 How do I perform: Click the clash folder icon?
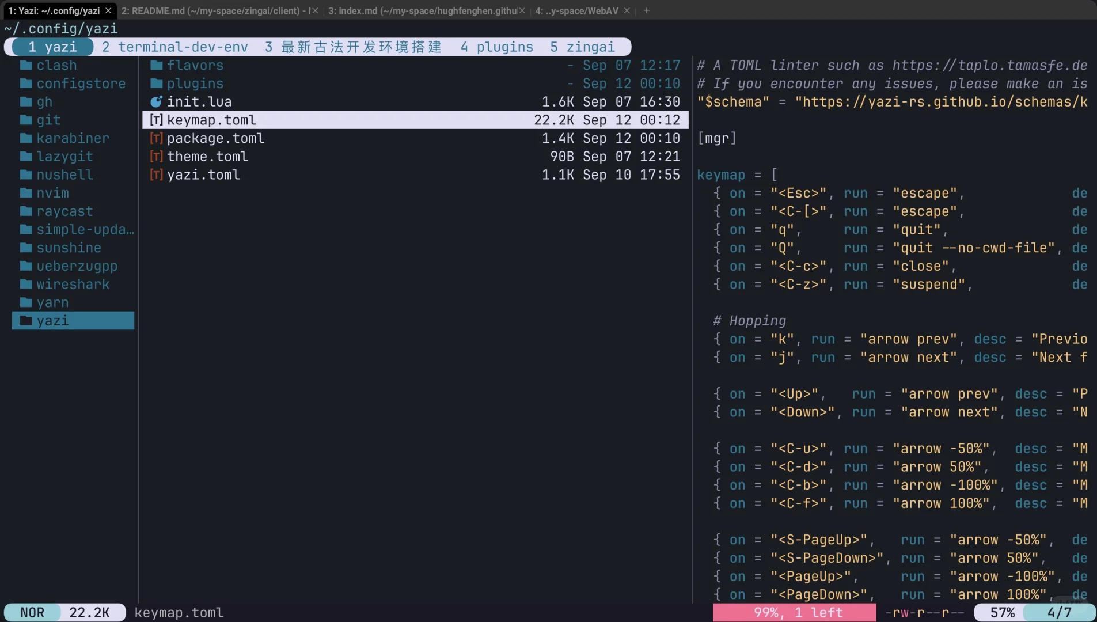pyautogui.click(x=26, y=65)
